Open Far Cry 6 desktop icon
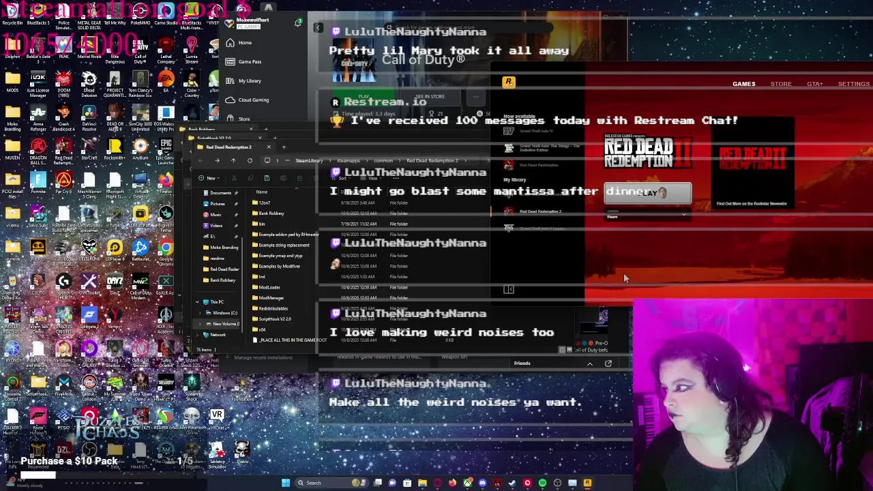 (63, 183)
